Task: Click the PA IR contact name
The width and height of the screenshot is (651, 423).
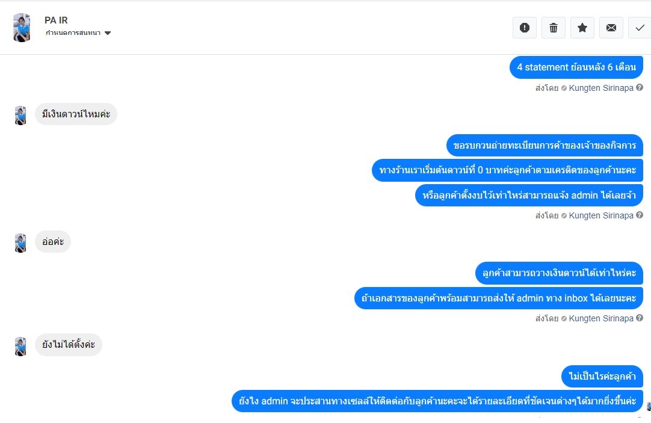Action: [x=56, y=20]
